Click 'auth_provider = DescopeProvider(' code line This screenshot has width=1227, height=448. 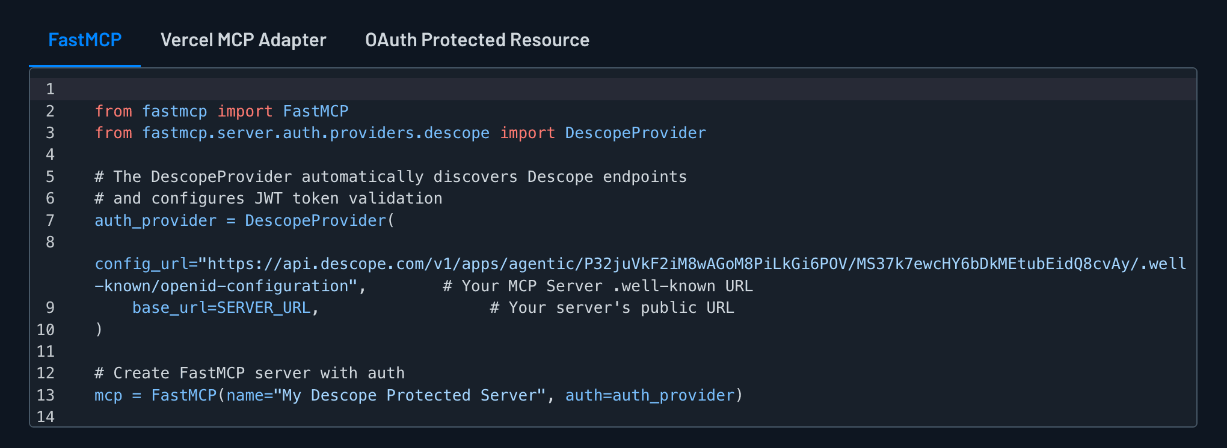pos(244,220)
